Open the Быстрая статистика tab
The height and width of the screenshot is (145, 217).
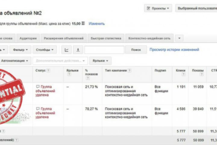pyautogui.click(x=106, y=38)
